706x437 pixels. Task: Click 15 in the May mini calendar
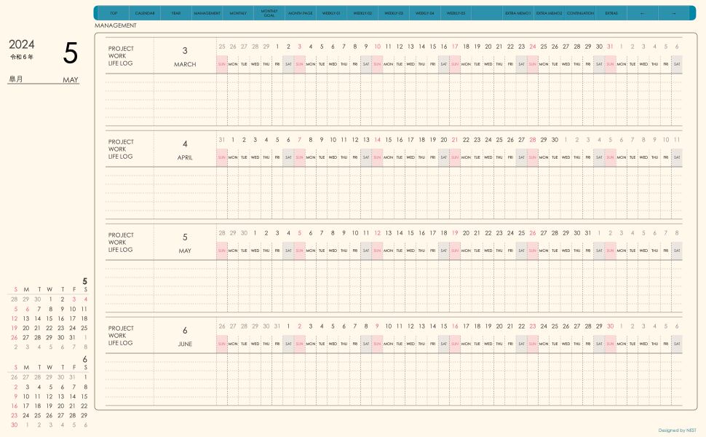tap(49, 318)
